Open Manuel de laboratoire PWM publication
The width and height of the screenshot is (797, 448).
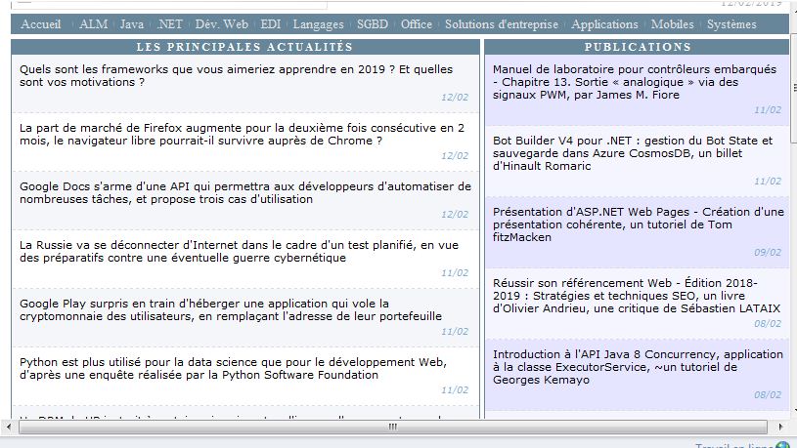635,82
